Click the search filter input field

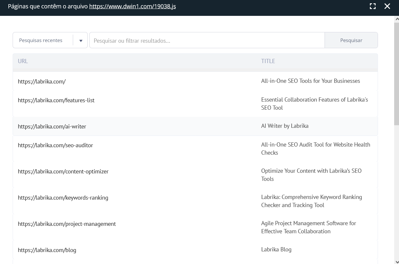coord(207,40)
